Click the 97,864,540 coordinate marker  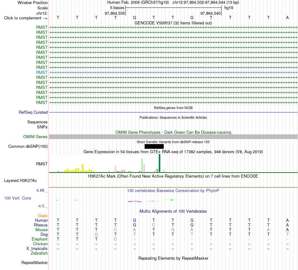pos(210,13)
